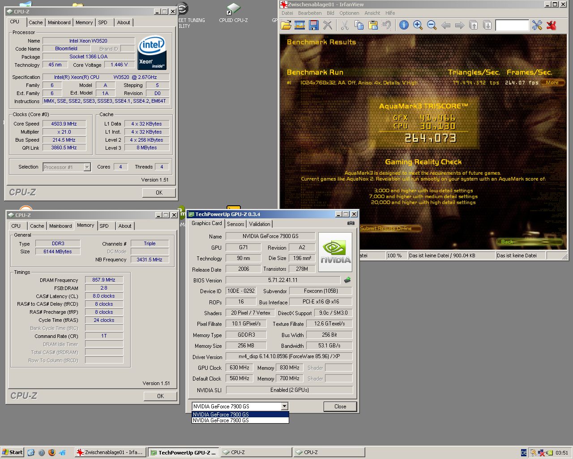Switch to Sensors tab in GPU-Z

[235, 224]
